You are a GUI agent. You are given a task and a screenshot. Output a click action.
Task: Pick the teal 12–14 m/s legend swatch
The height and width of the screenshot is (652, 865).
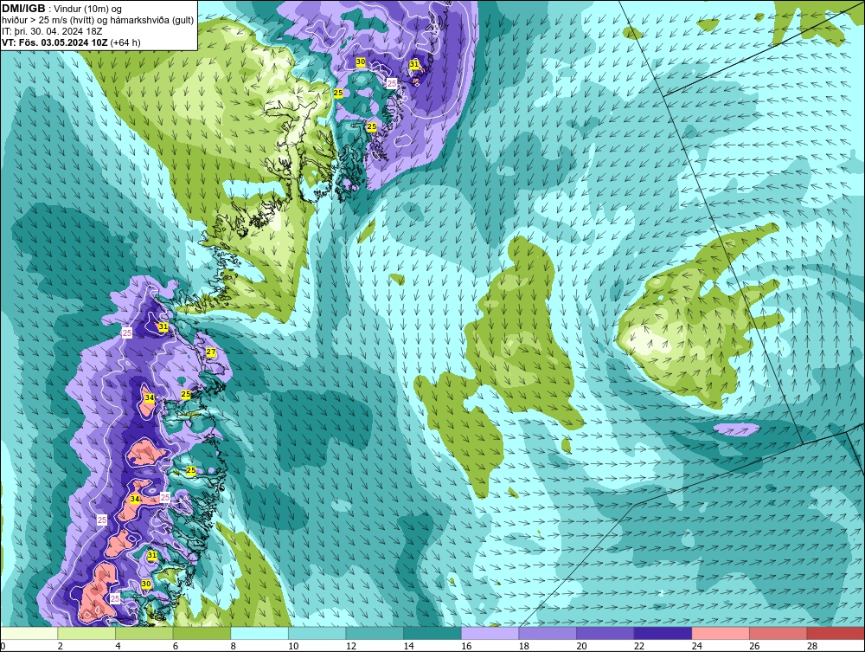pos(375,633)
